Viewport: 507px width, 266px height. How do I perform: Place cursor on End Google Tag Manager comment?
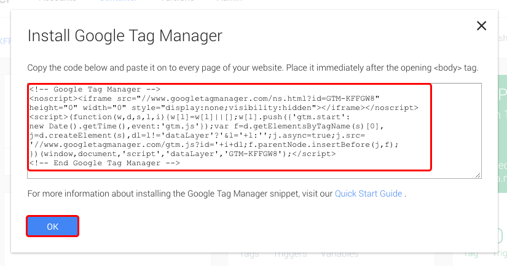pyautogui.click(x=104, y=163)
